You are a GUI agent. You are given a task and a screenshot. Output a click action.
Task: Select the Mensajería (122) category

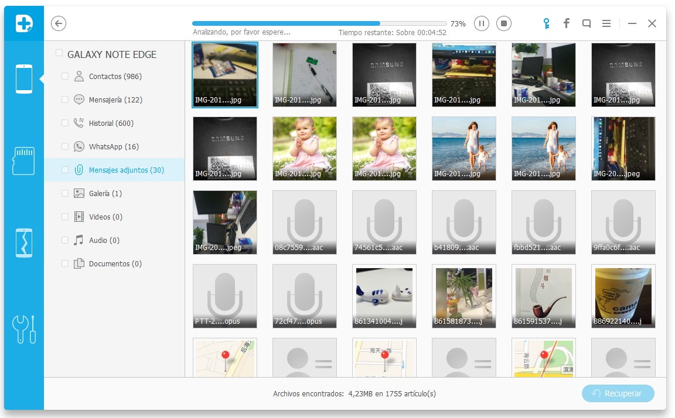coord(115,100)
